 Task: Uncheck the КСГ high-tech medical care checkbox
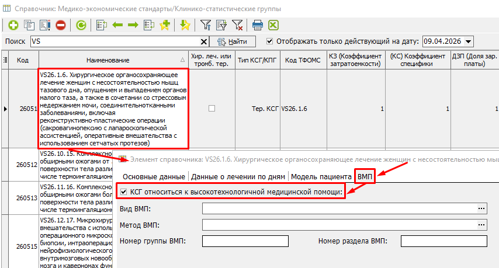point(123,192)
